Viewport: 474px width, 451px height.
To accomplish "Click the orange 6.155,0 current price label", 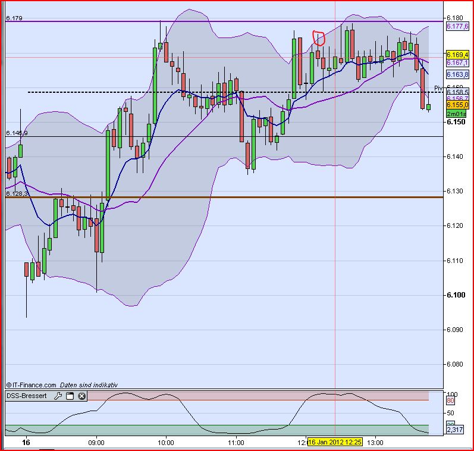I will pos(457,105).
